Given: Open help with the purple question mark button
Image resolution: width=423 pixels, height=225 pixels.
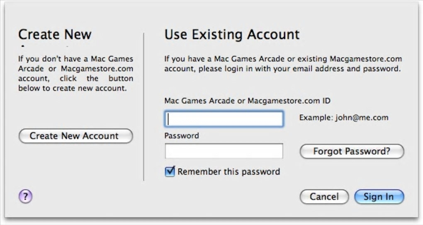Looking at the screenshot, I should [25, 196].
